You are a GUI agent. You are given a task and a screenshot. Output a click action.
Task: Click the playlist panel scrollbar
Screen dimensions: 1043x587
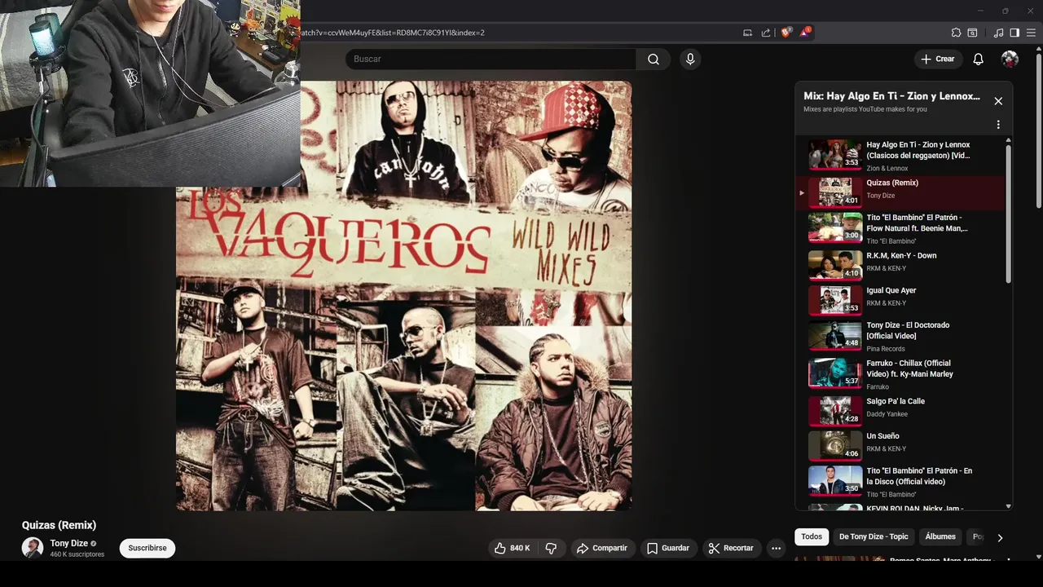click(1009, 214)
